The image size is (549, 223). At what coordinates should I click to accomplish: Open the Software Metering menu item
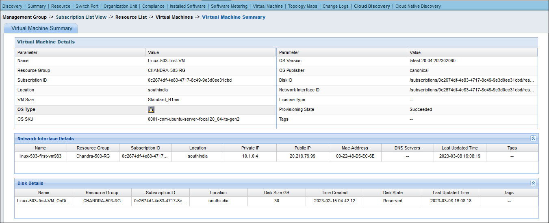229,6
